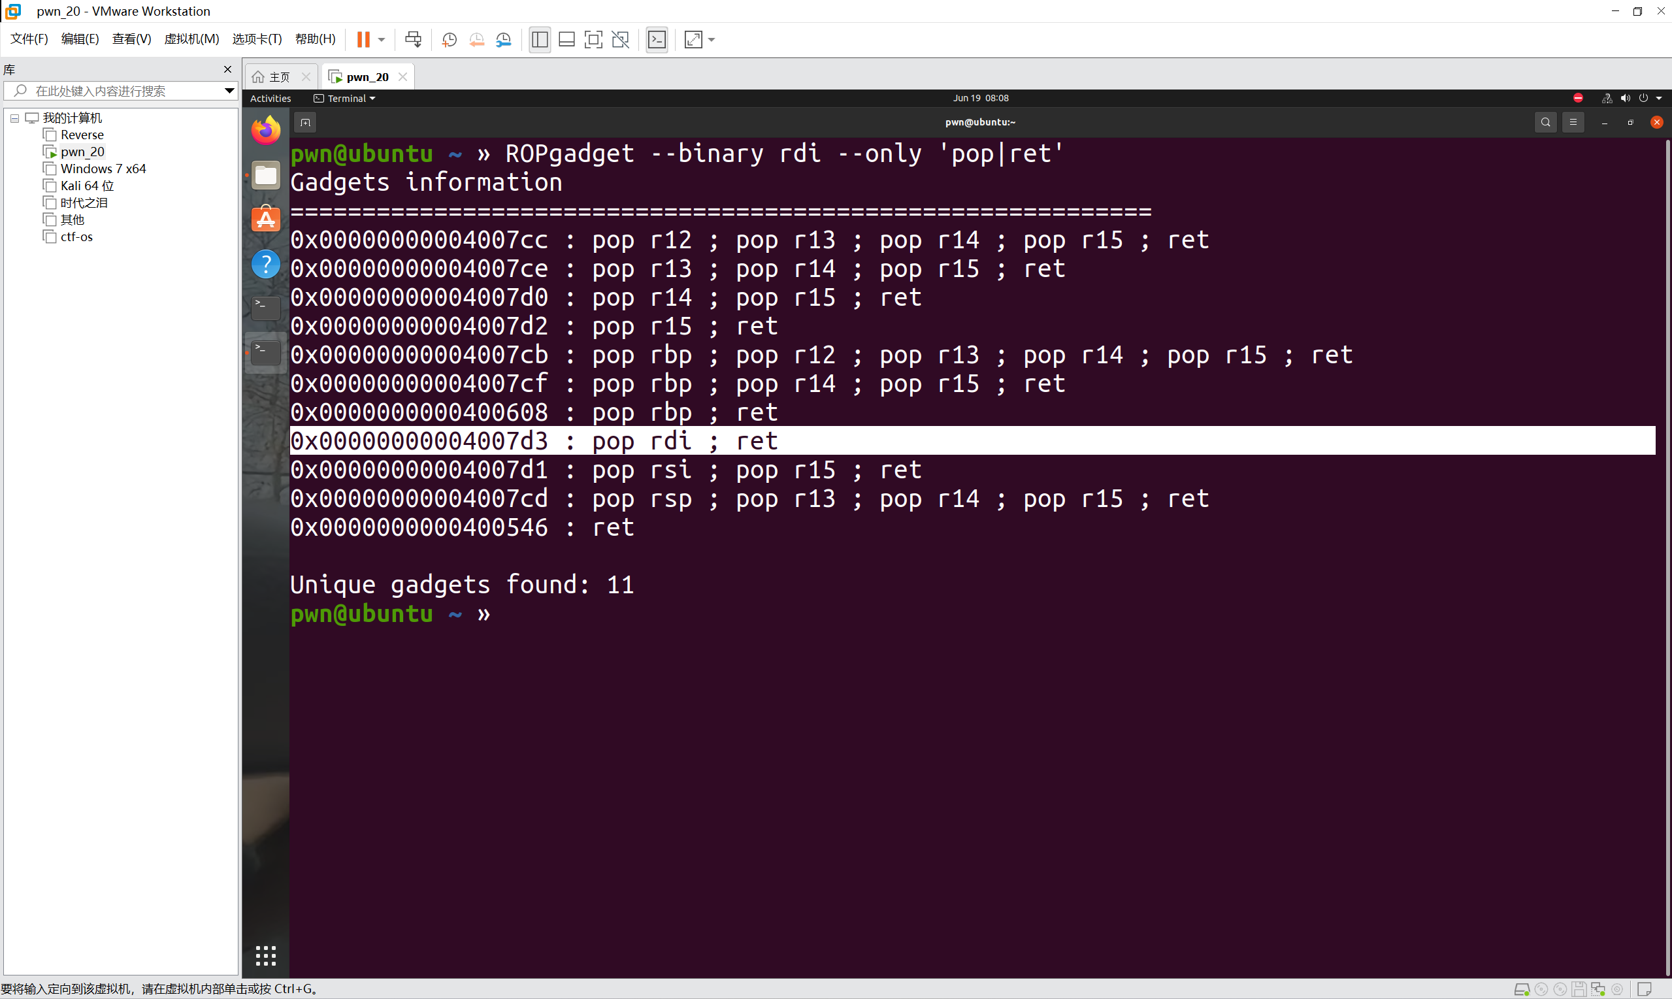
Task: Open the Terminal app menu in top bar
Action: 344,98
